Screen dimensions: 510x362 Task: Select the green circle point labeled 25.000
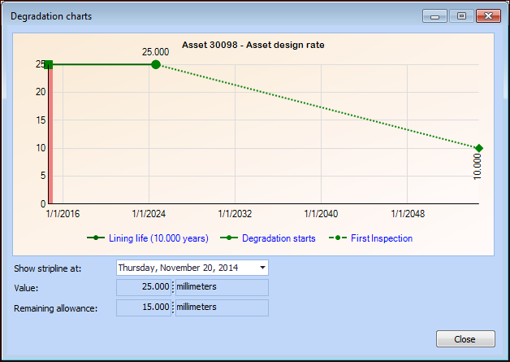click(x=156, y=64)
